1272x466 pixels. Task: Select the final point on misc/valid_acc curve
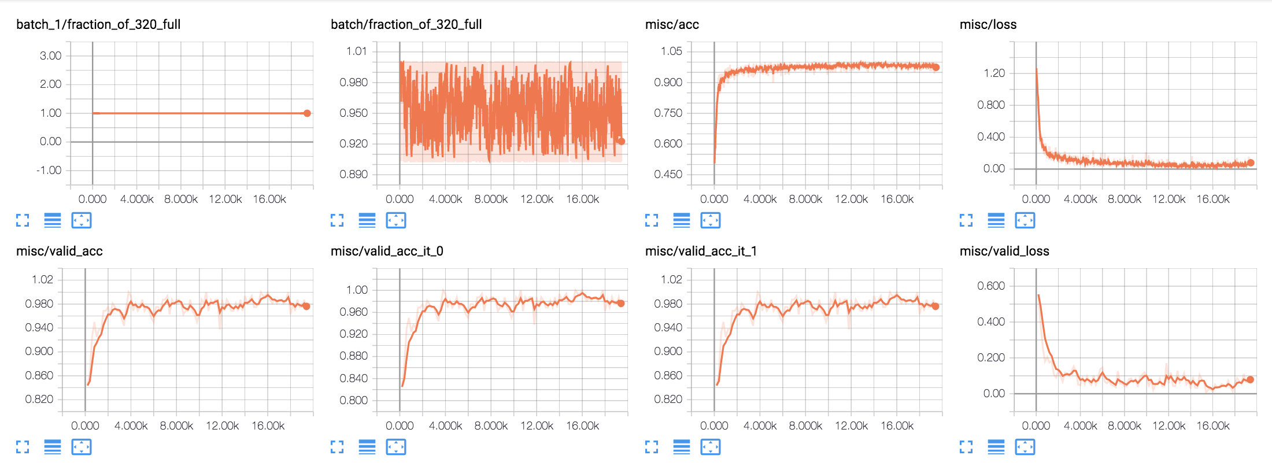(306, 306)
